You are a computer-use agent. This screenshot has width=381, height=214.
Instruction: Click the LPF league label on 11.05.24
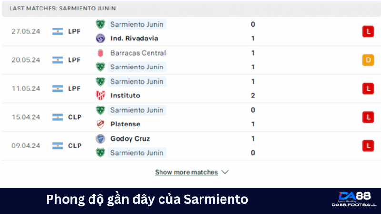75,88
